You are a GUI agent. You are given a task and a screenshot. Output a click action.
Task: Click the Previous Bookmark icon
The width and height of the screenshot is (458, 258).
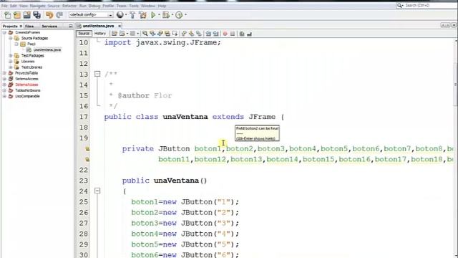184,34
